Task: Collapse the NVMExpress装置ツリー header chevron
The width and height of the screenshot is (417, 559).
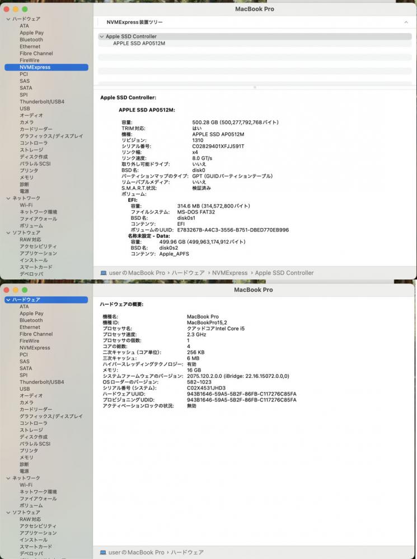Action: point(406,22)
